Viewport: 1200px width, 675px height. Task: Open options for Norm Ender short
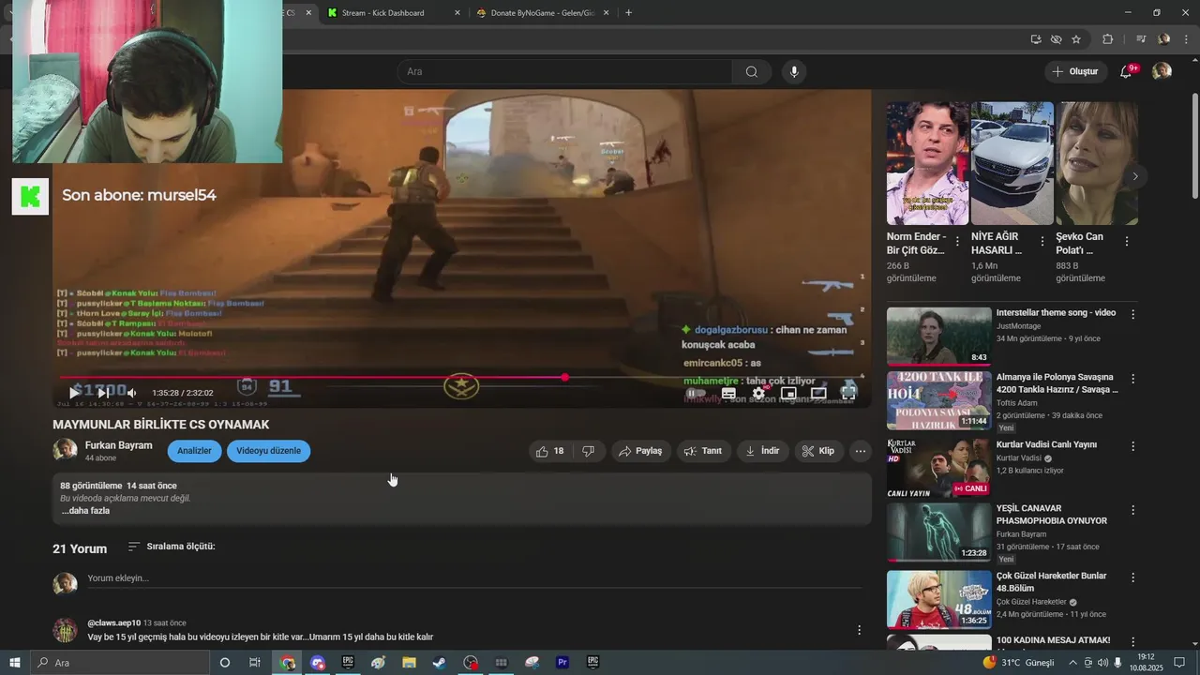(957, 241)
